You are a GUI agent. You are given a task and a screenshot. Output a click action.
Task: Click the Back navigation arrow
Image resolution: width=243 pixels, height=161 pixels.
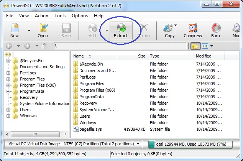(x=9, y=46)
